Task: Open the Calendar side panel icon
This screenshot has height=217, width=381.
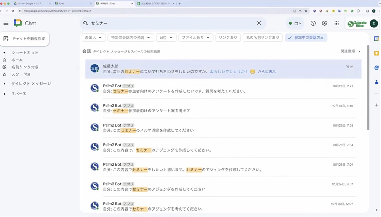Action: click(x=376, y=39)
